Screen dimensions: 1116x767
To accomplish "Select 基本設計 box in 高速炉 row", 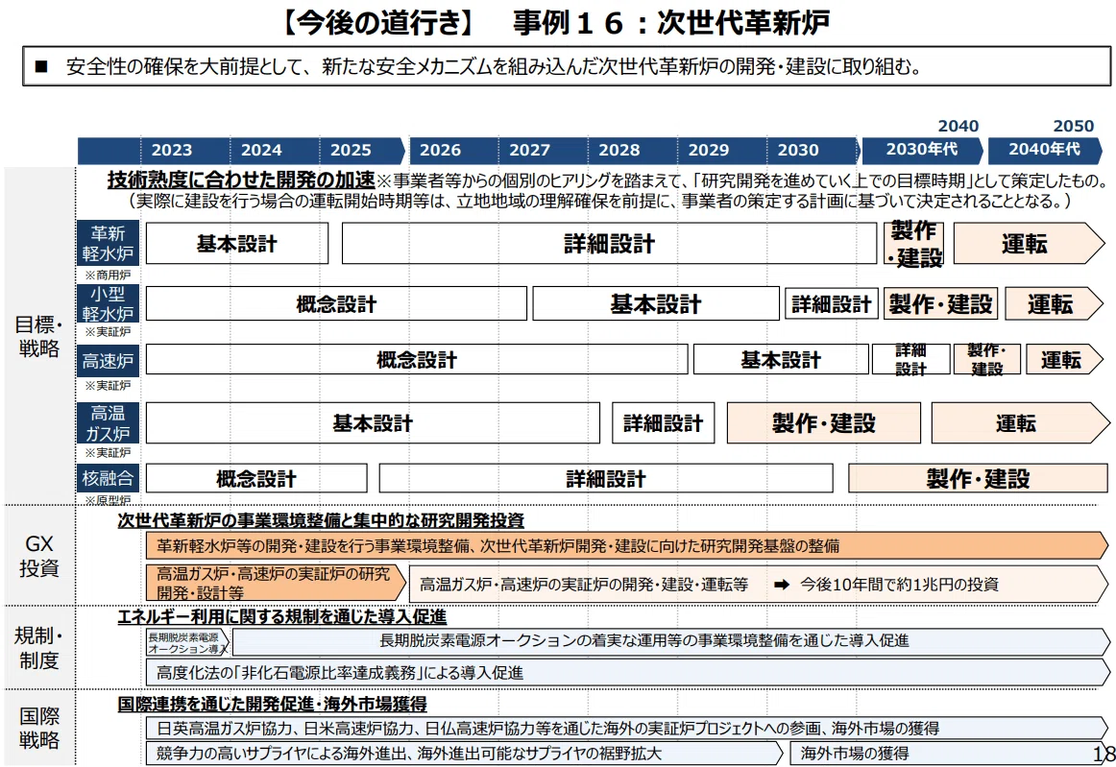I will coord(781,359).
